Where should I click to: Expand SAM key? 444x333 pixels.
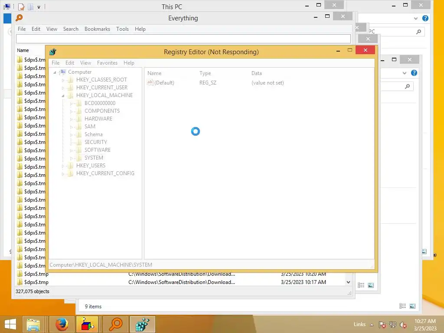(71, 127)
